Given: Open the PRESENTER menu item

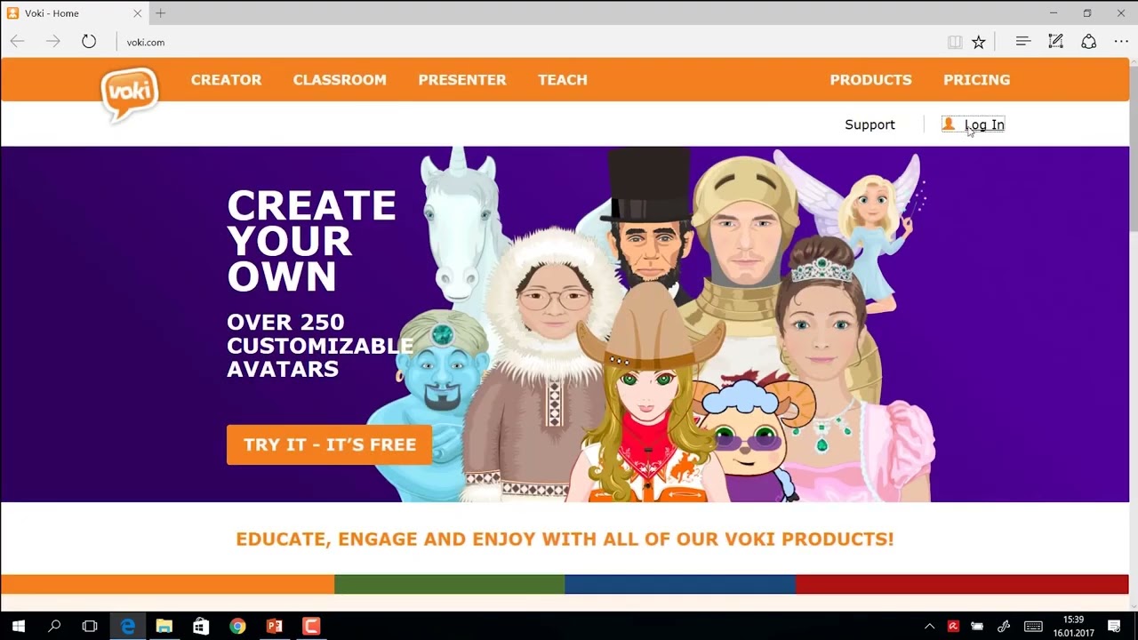Looking at the screenshot, I should coord(462,80).
